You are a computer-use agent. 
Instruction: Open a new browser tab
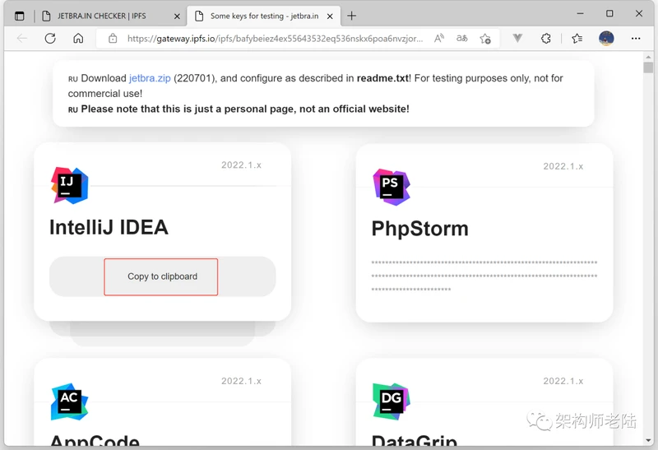point(352,16)
